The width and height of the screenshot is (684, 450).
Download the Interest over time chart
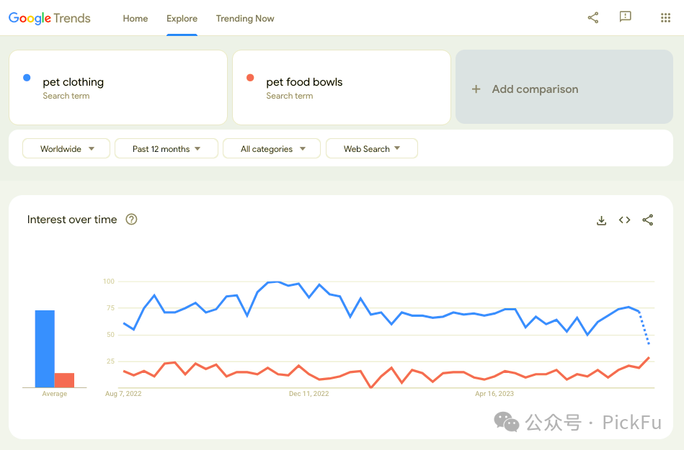[x=601, y=220]
